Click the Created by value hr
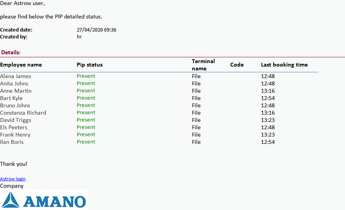 [79, 37]
